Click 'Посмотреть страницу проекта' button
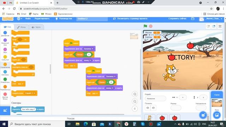226x127 pixels. pyautogui.click(x=130, y=19)
